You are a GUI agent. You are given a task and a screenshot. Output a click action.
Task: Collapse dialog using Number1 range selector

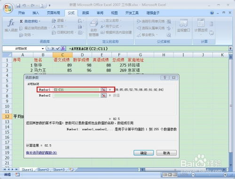pyautogui.click(x=103, y=89)
